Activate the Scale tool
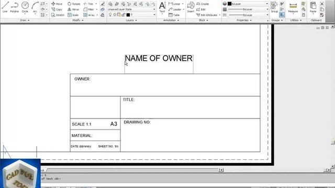This screenshot has height=188, width=335. (x=73, y=15)
